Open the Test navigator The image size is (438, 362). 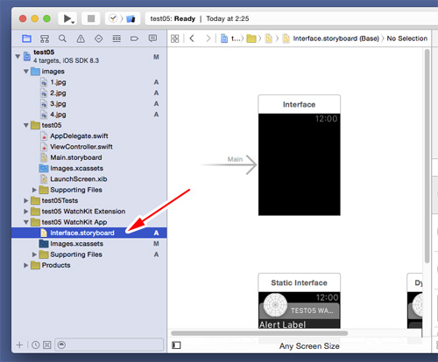pyautogui.click(x=99, y=38)
